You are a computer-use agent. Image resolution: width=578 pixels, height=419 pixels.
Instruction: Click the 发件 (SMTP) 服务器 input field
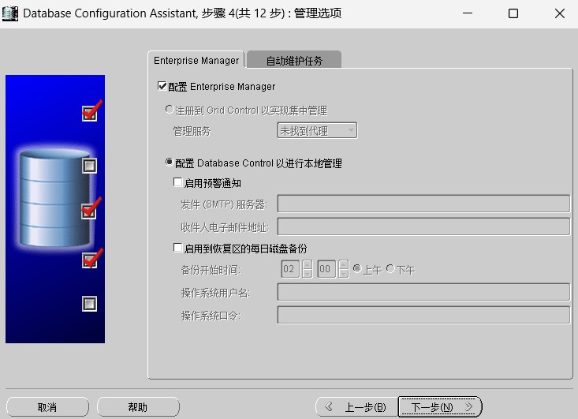(x=423, y=204)
